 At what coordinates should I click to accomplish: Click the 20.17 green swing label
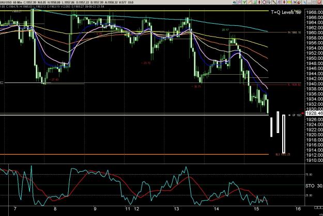(x=225, y=30)
